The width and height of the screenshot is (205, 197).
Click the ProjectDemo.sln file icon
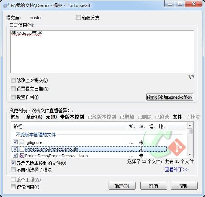[22, 149]
